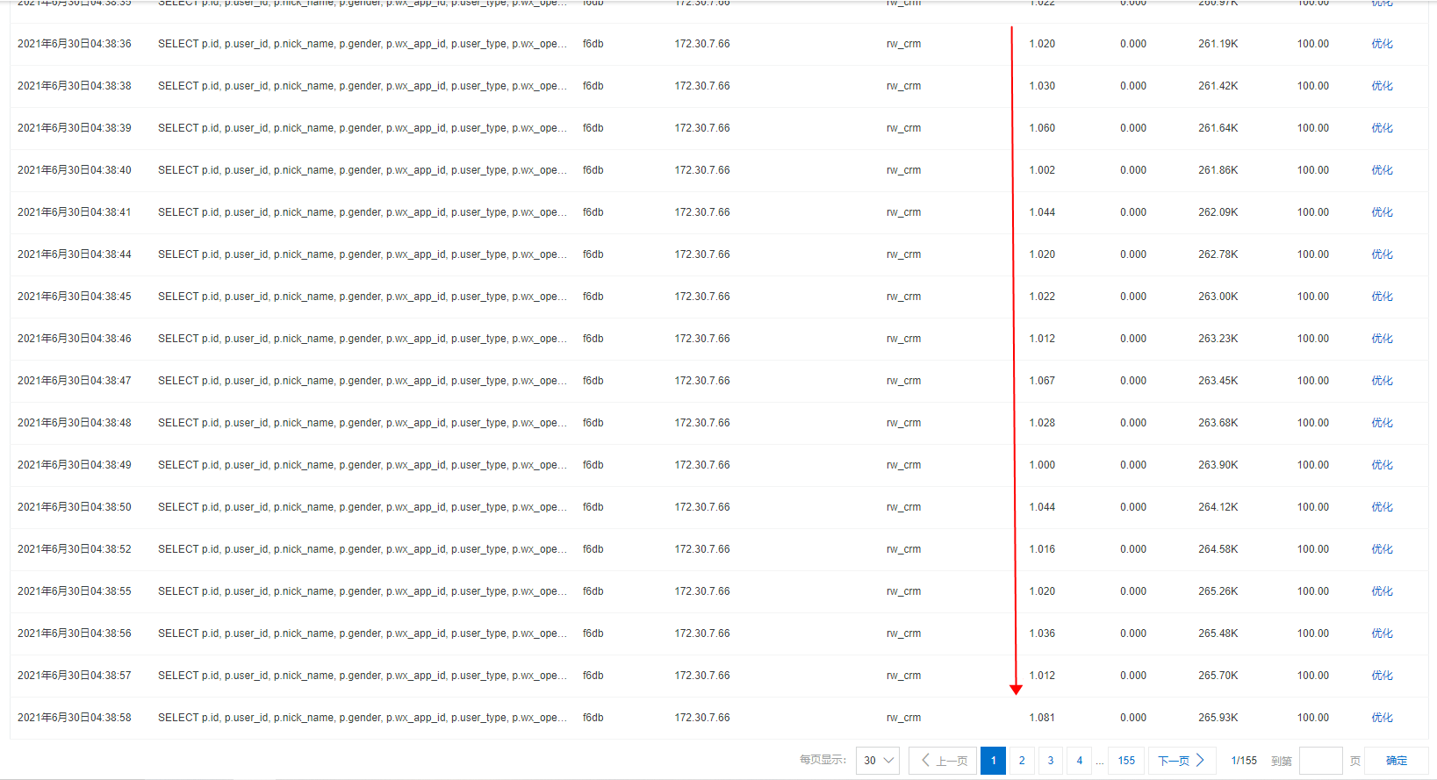This screenshot has width=1437, height=780.
Task: Click 优化 link for 04:38:47 row
Action: click(1382, 381)
